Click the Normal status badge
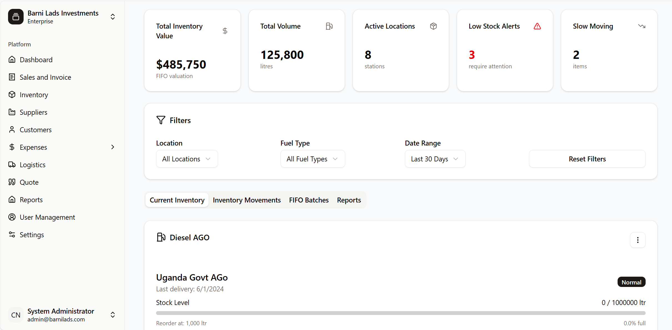The image size is (672, 330). pos(631,282)
